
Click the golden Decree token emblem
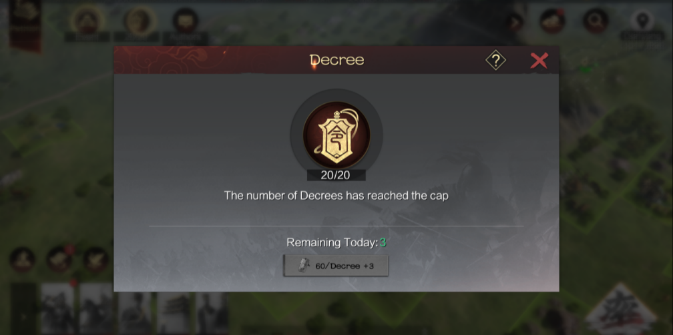(x=336, y=135)
